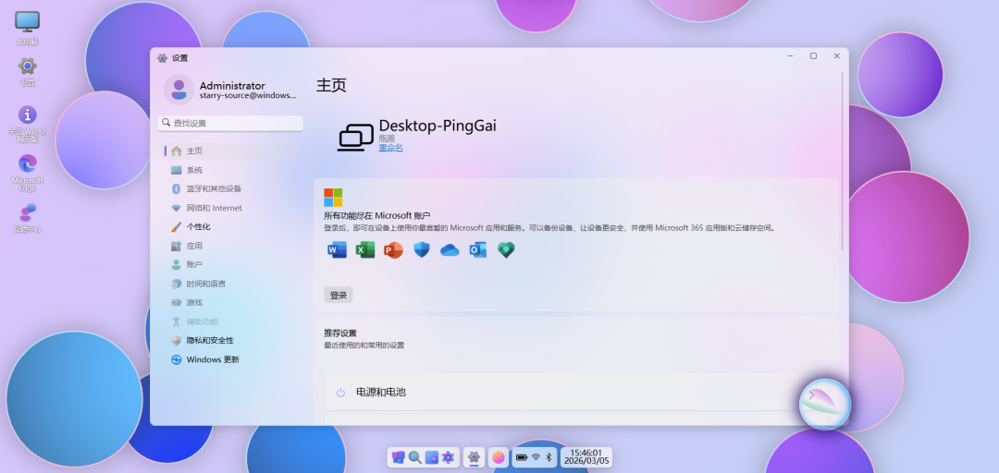This screenshot has height=473, width=999.
Task: Click the Outlook app icon
Action: tap(478, 250)
